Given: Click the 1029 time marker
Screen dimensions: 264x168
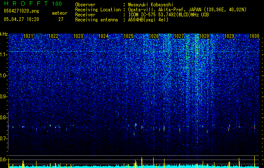Looking at the screenshot, I should pos(229,36).
